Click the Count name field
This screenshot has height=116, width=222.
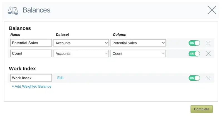pos(31,53)
